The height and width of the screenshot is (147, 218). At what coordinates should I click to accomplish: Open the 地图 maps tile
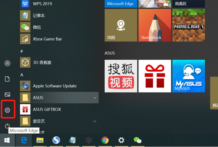(121, 25)
